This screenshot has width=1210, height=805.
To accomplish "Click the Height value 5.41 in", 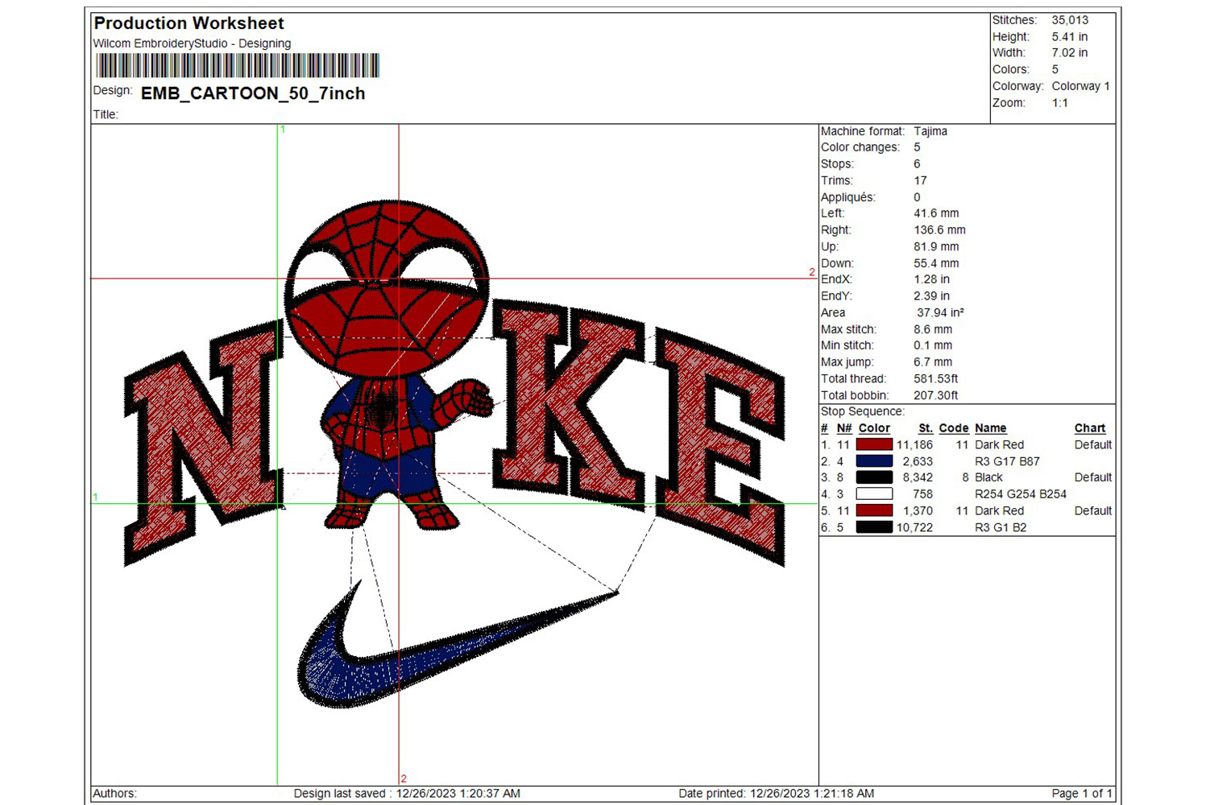I will [1069, 37].
